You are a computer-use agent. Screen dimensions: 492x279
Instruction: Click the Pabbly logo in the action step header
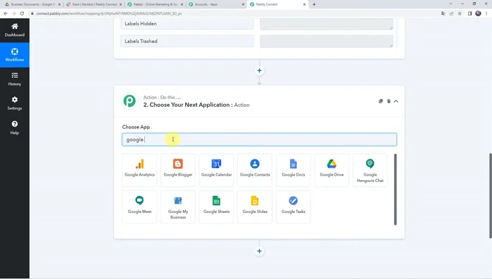coord(130,100)
